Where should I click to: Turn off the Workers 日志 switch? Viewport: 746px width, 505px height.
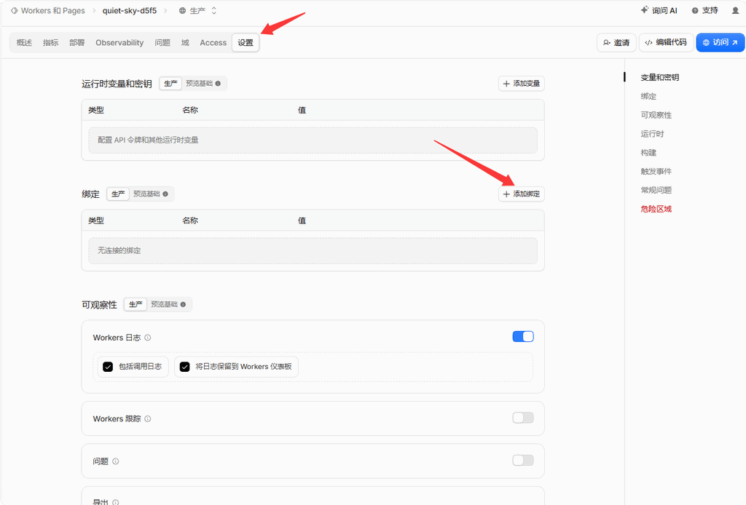click(x=523, y=337)
